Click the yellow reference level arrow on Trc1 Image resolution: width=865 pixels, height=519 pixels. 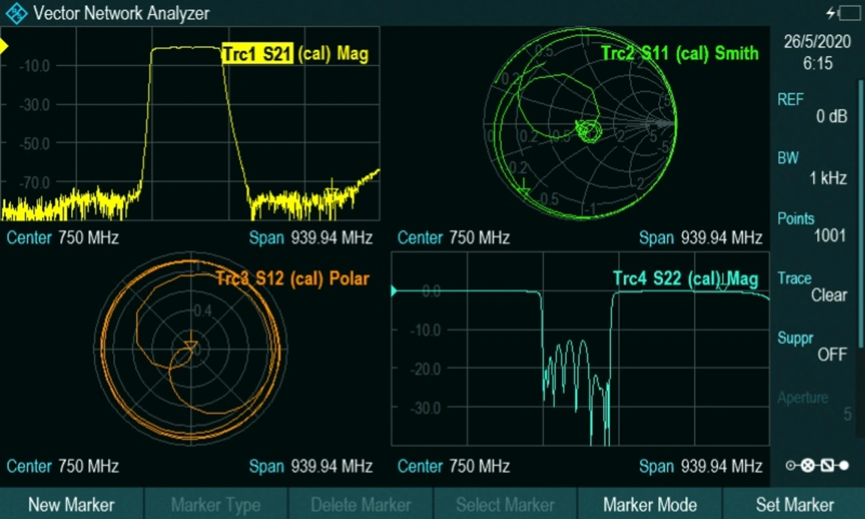pos(3,47)
